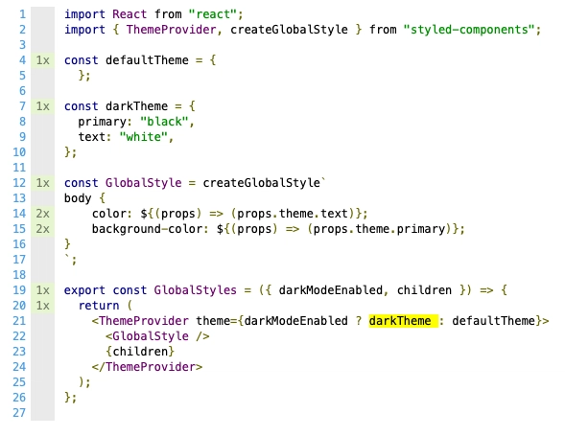Click GlobalStyle constant name on line 12
The image size is (565, 436).
[144, 183]
